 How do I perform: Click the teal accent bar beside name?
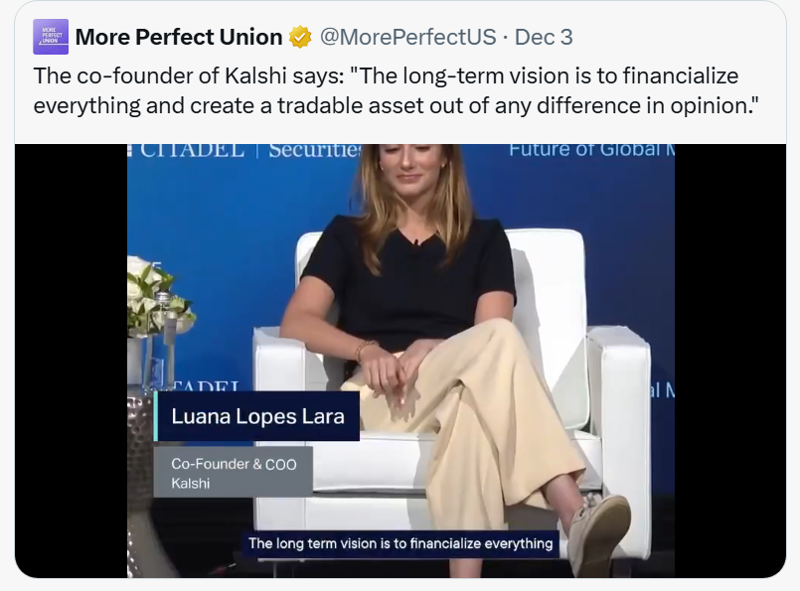[156, 416]
